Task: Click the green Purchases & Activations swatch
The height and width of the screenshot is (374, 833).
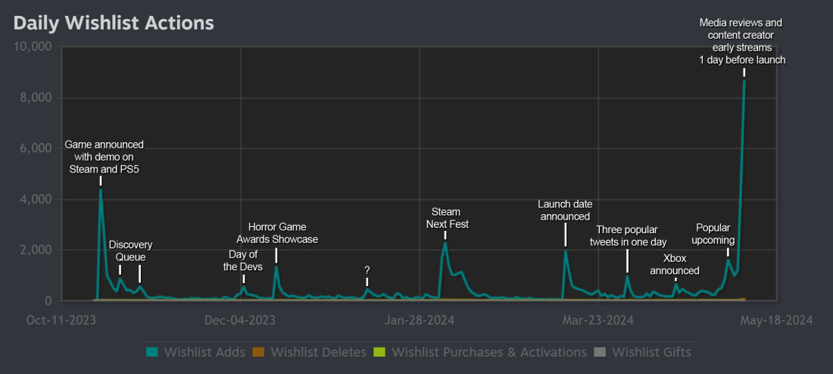Action: pyautogui.click(x=379, y=352)
